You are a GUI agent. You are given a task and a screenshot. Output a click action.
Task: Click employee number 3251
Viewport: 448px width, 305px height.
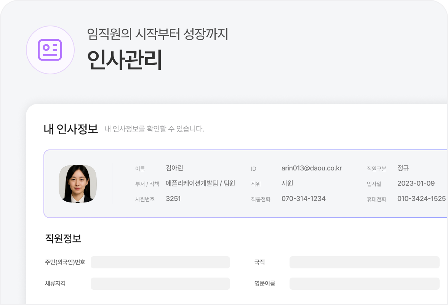173,199
